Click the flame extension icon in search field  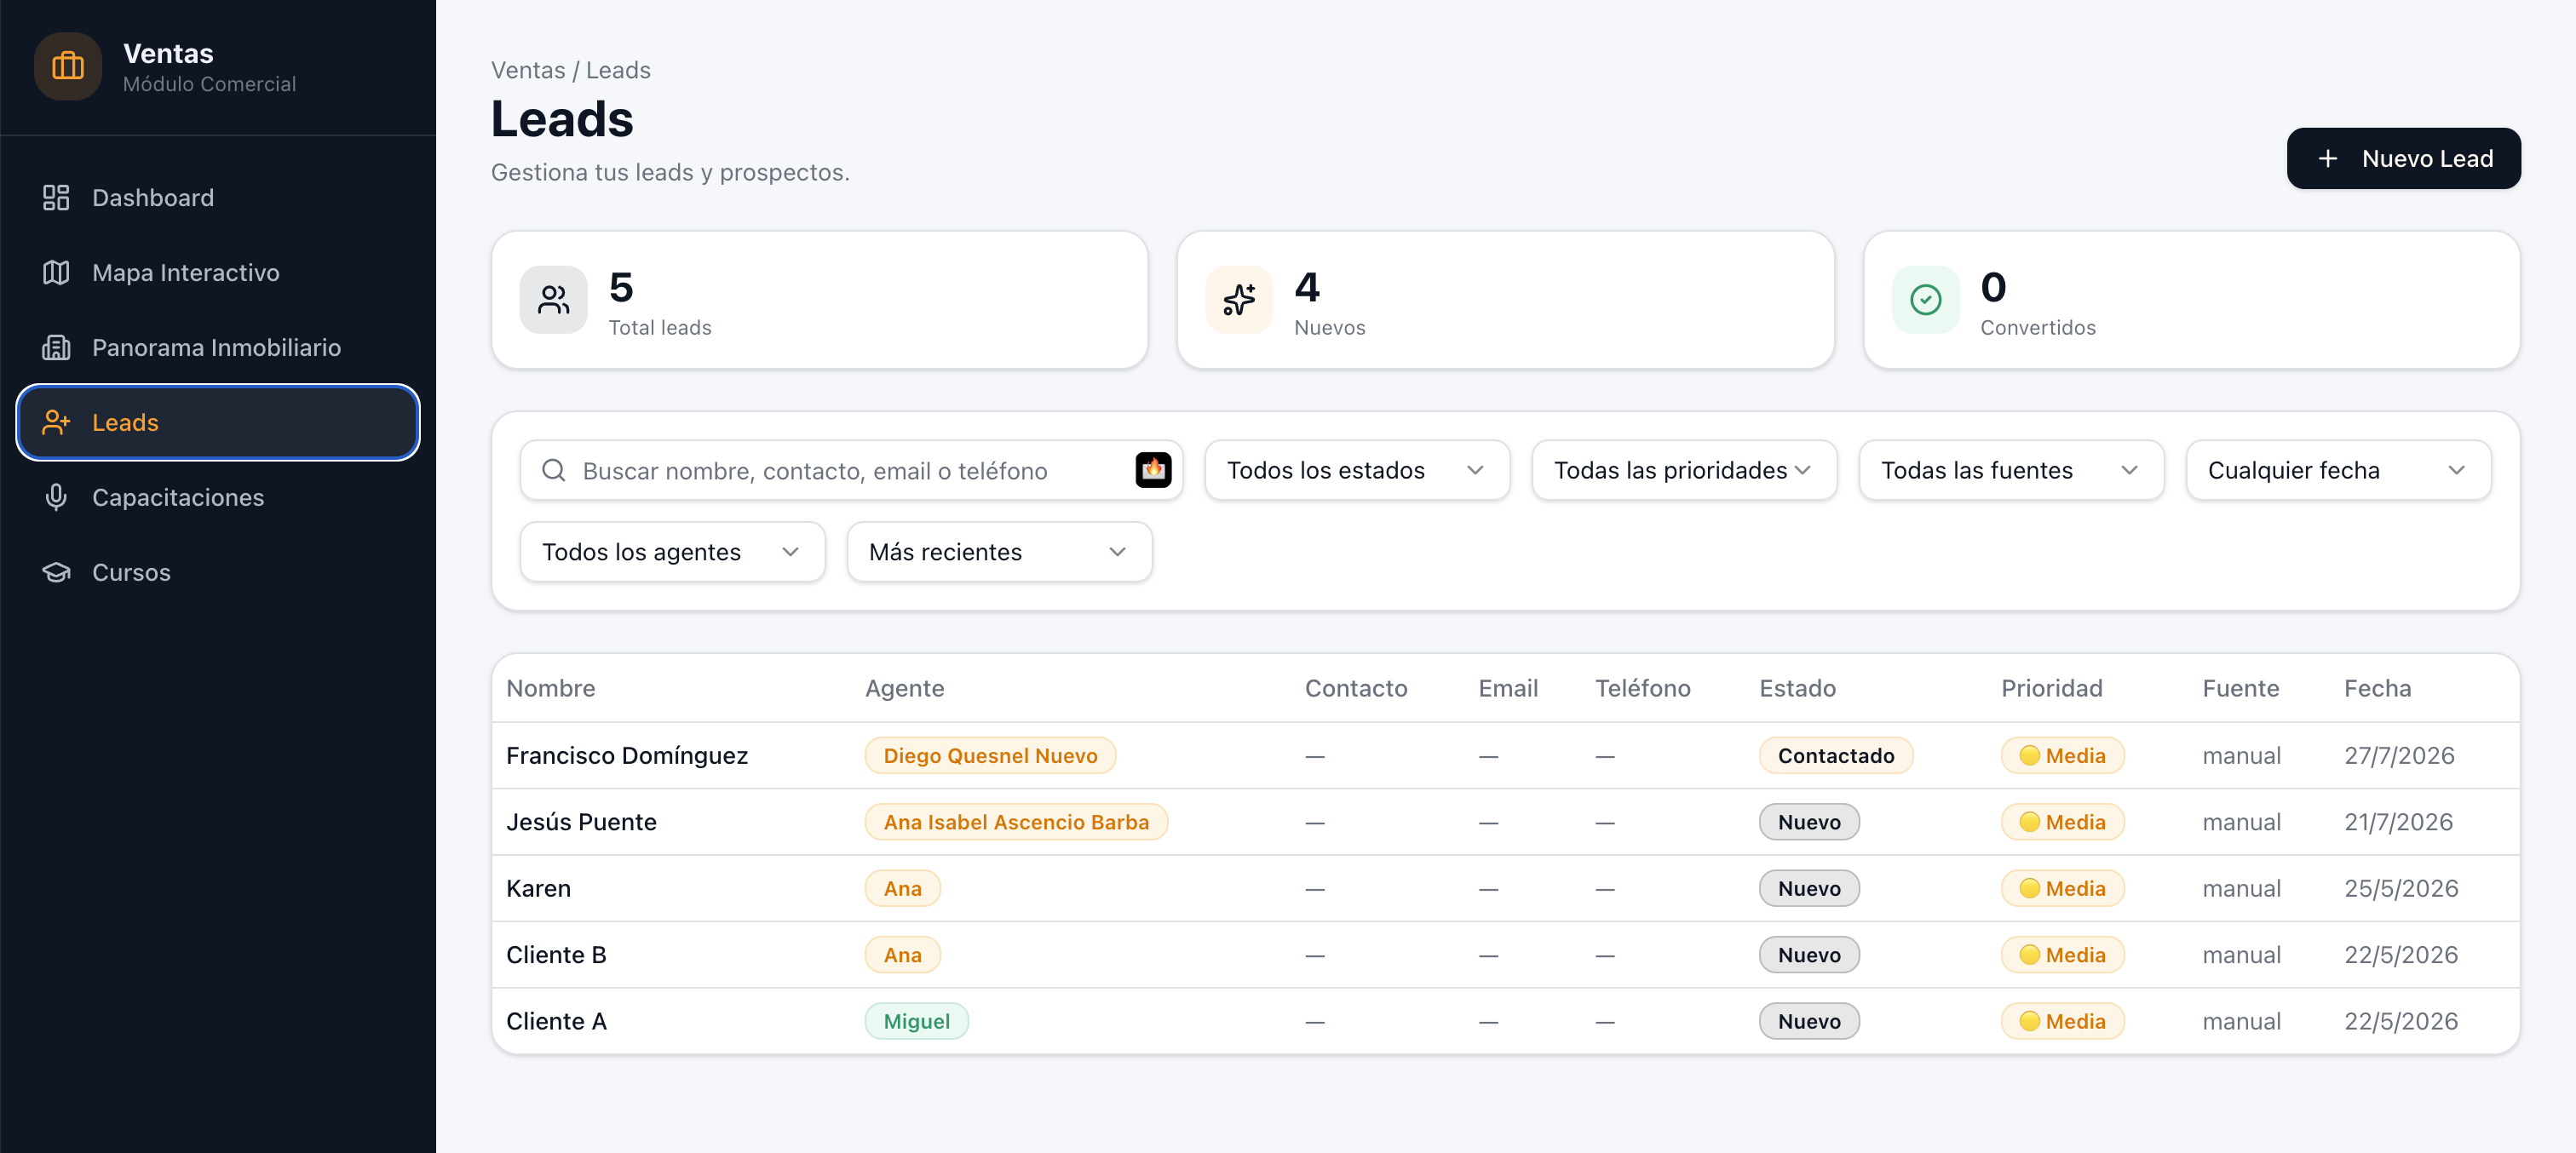tap(1153, 470)
